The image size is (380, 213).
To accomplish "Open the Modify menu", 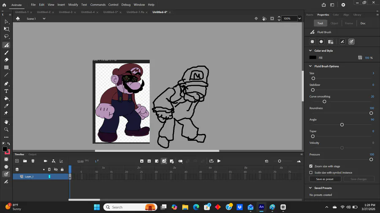I will pyautogui.click(x=73, y=5).
